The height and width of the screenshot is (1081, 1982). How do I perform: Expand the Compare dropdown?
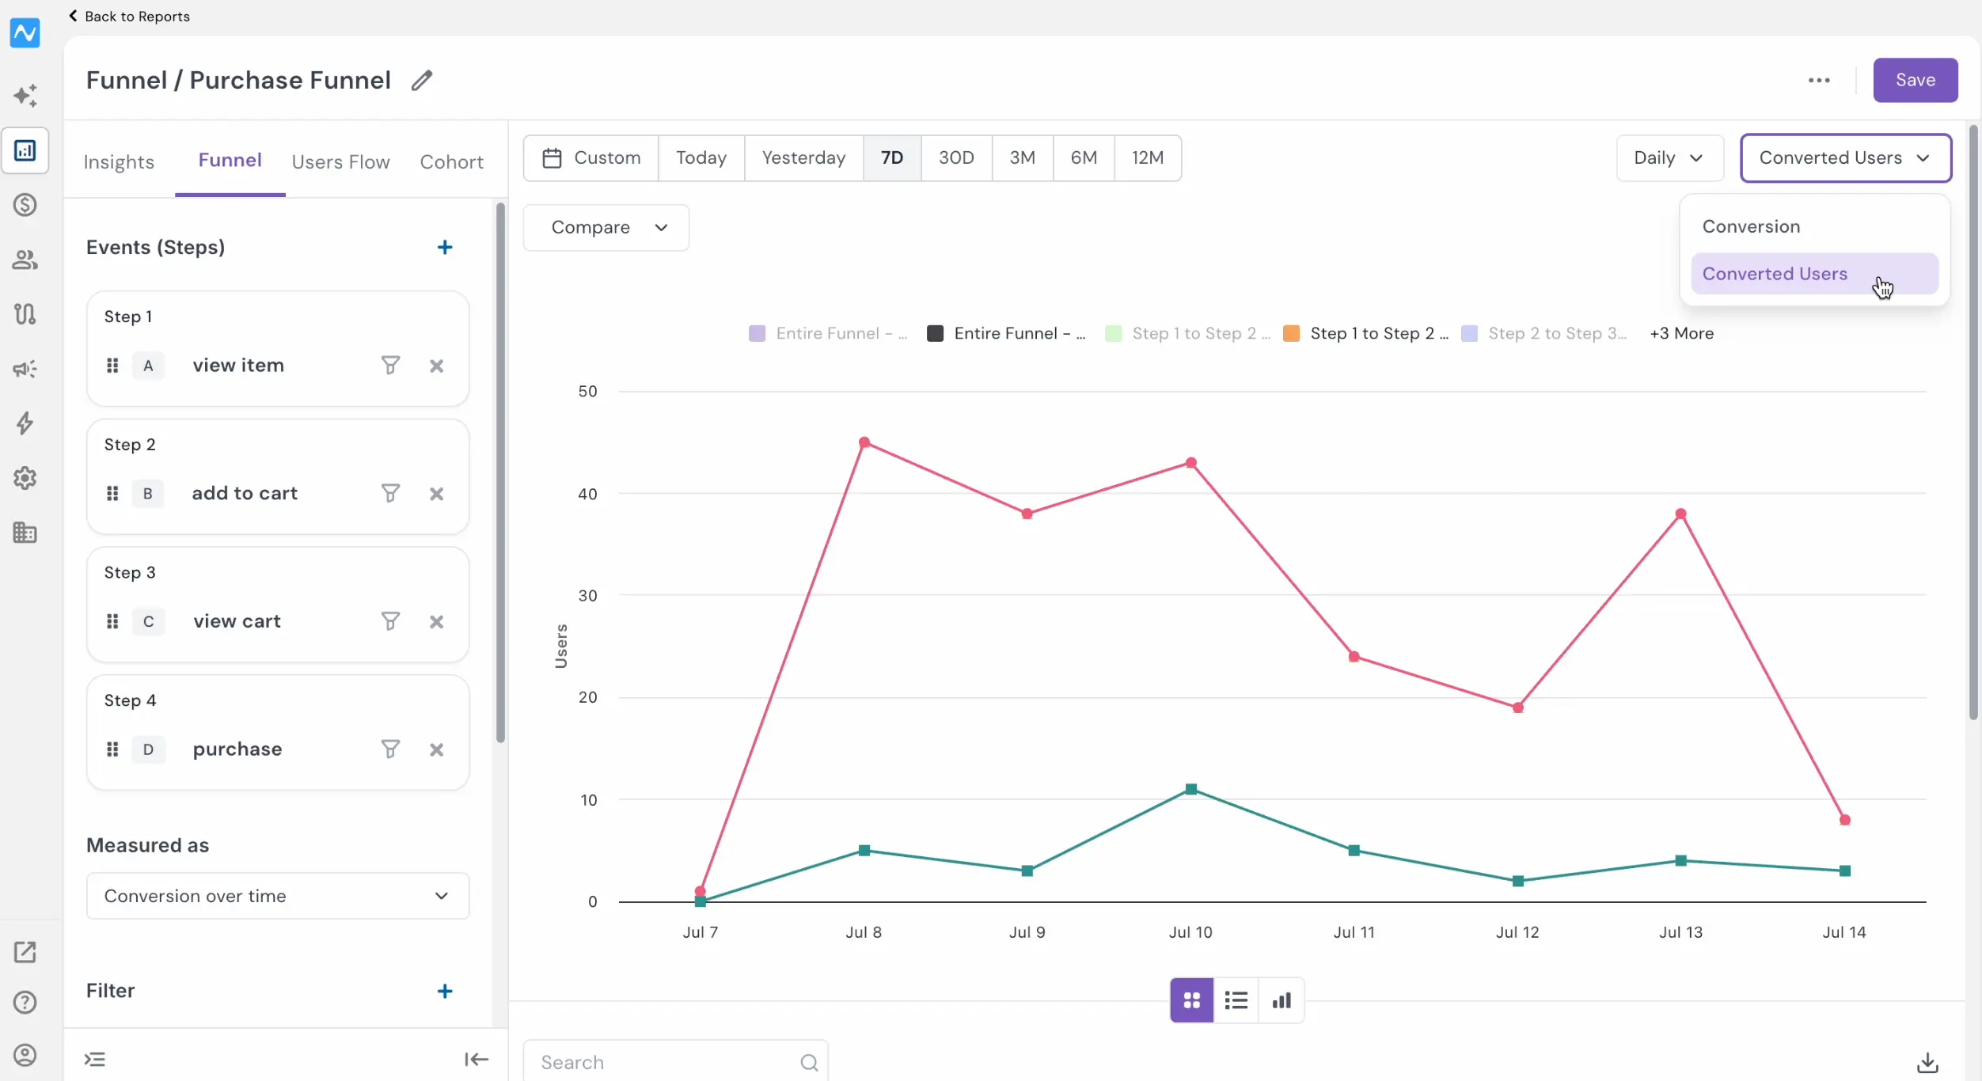point(606,228)
